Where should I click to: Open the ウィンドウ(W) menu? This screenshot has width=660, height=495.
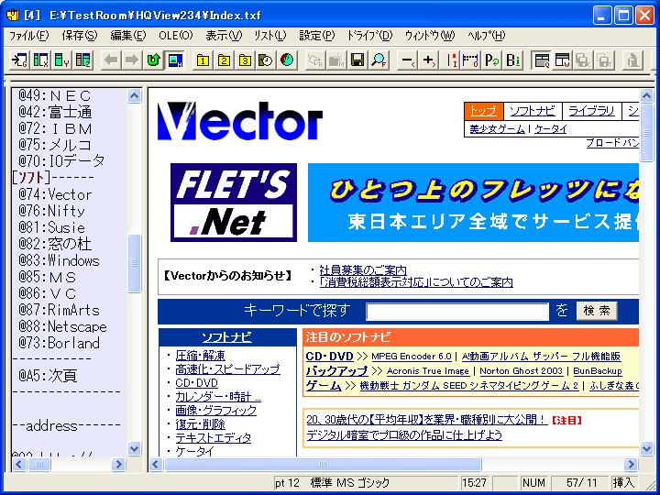430,36
